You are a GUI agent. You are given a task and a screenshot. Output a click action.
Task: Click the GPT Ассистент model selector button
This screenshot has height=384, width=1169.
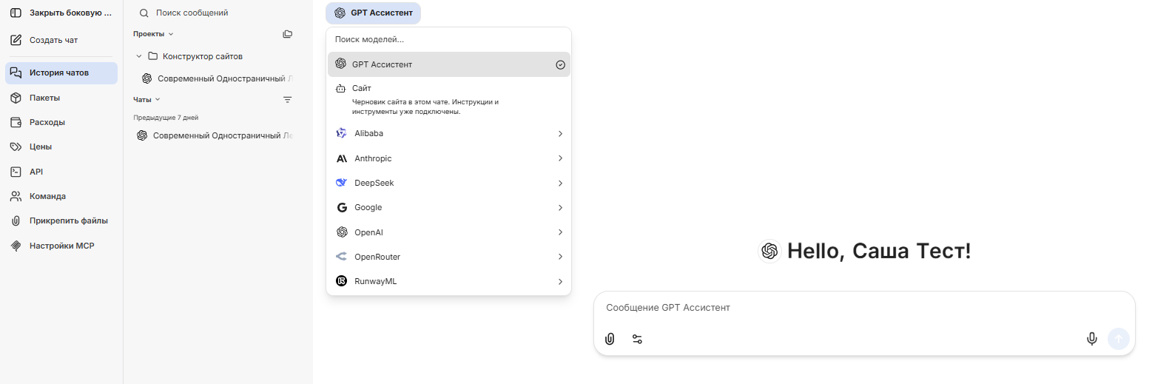pyautogui.click(x=373, y=13)
